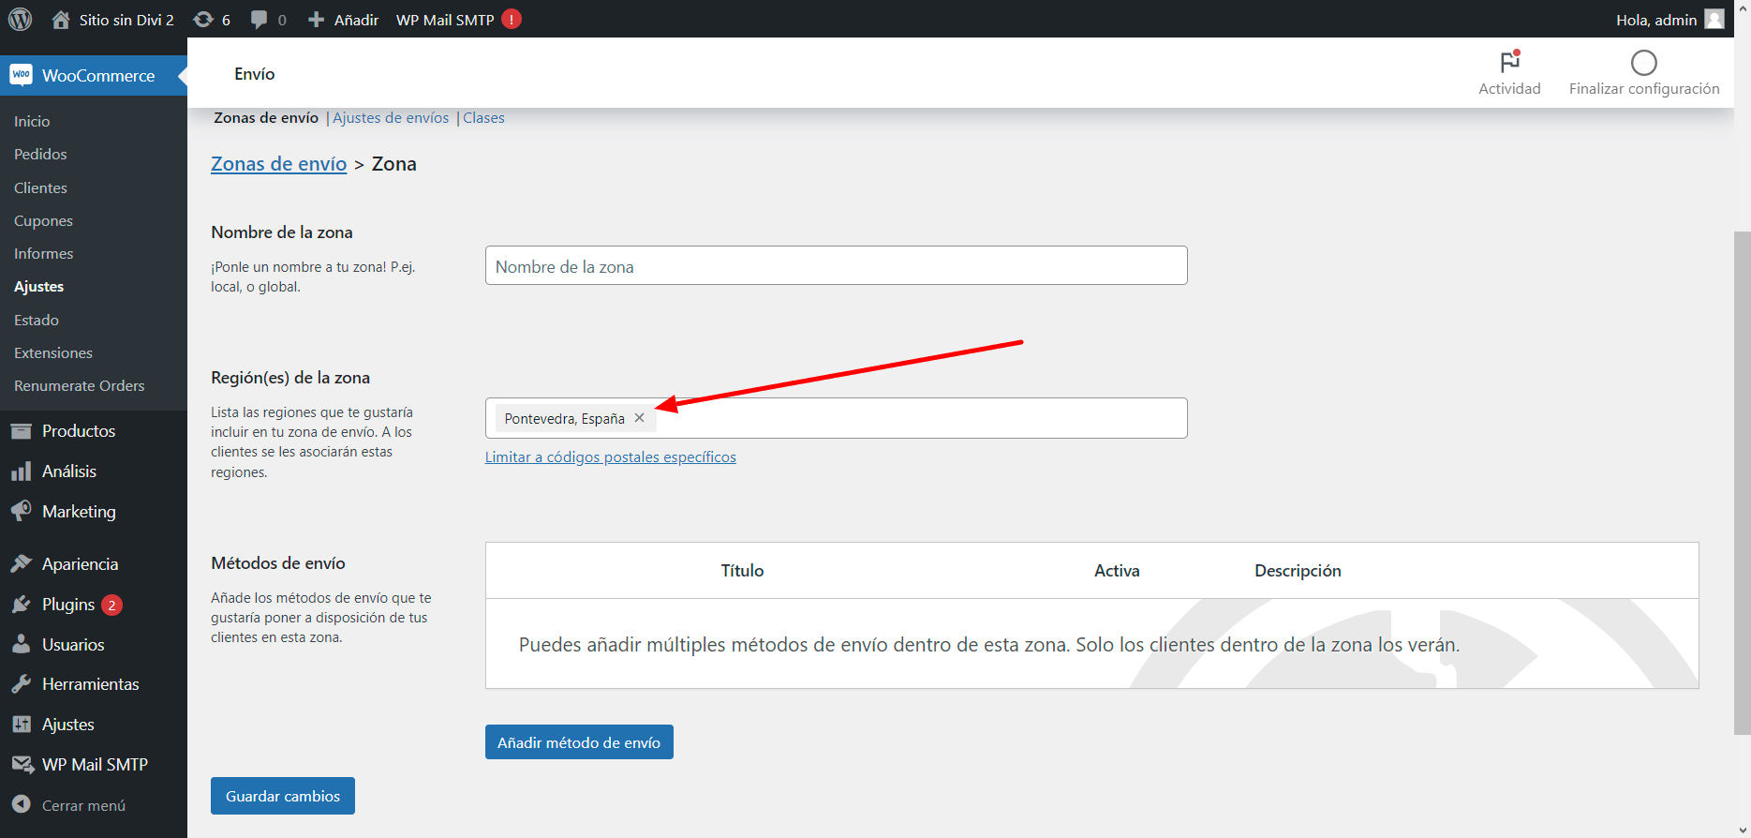Click the Plugins plug icon
1751x838 pixels.
[21, 605]
